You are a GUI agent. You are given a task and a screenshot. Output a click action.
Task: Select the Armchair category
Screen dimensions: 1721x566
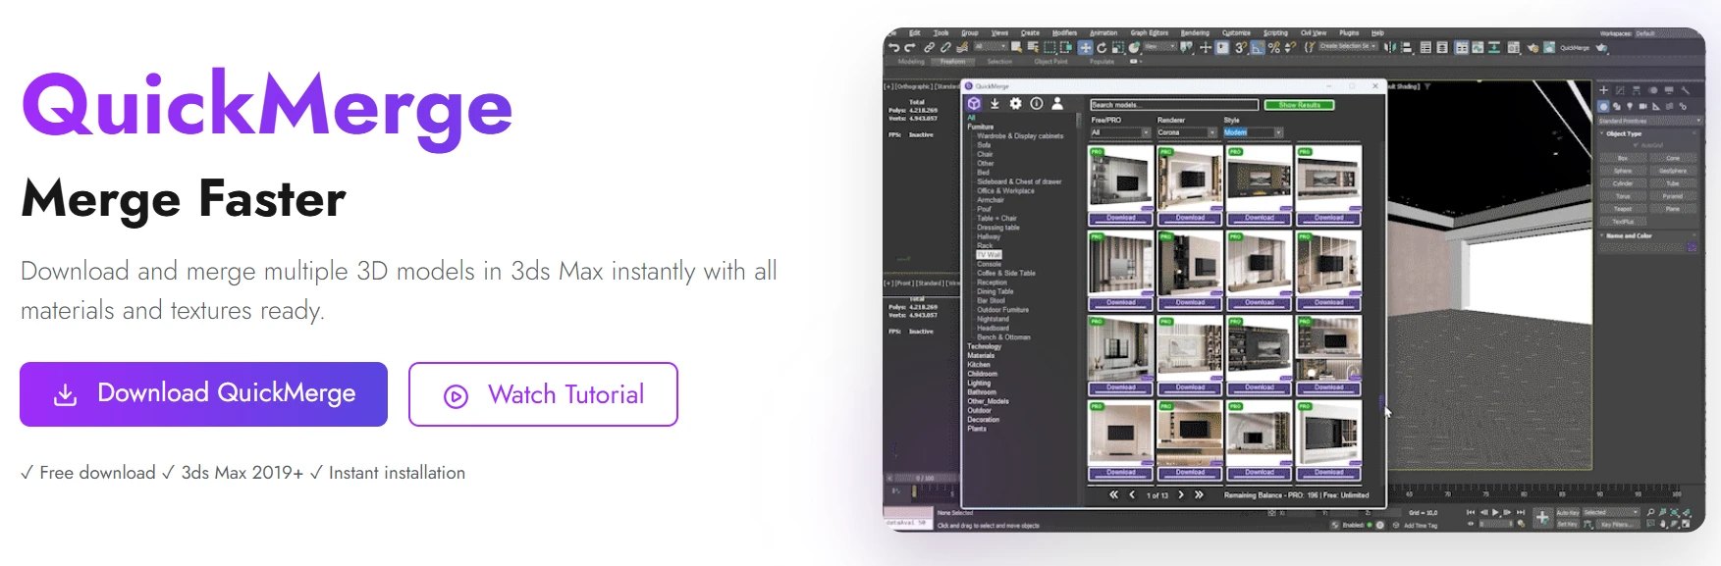tap(991, 200)
